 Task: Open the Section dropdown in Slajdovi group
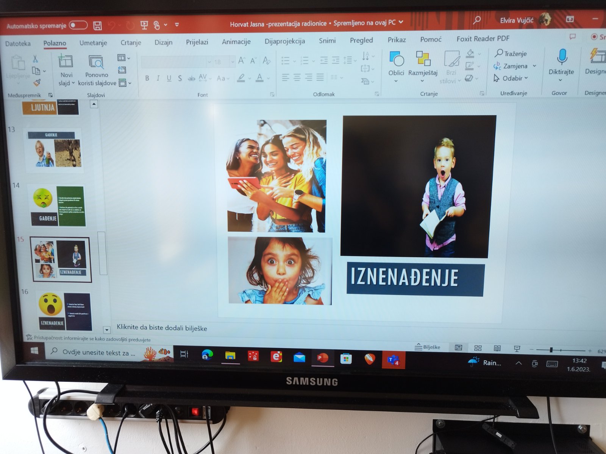coord(125,83)
